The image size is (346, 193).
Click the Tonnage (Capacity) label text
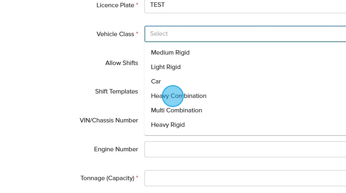[x=107, y=178]
